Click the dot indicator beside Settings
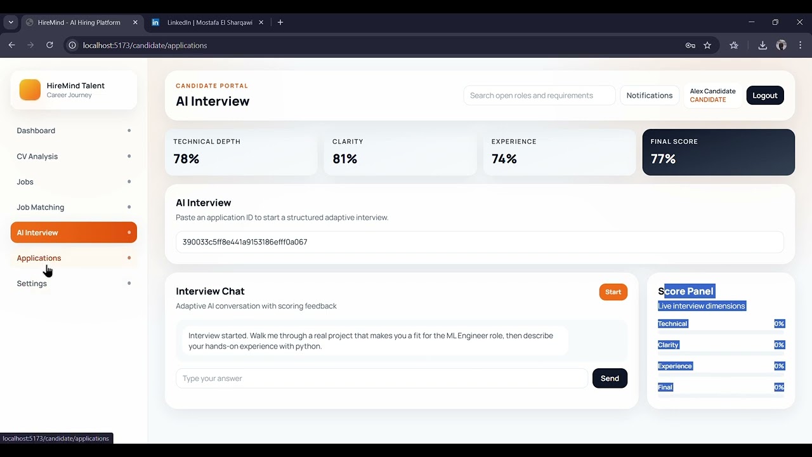 (x=129, y=283)
